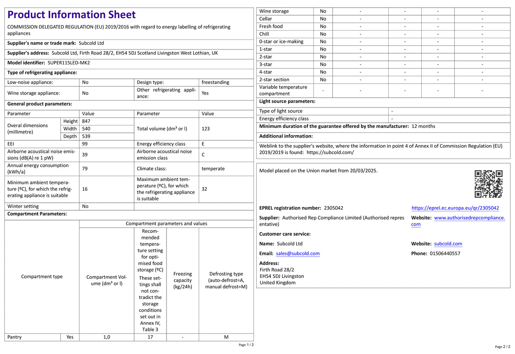Viewport: 515px width, 354px height.
Task: Click the energy efficiency class value E
Action: [203, 144]
